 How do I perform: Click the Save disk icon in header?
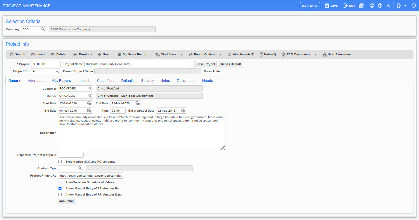click(327, 6)
